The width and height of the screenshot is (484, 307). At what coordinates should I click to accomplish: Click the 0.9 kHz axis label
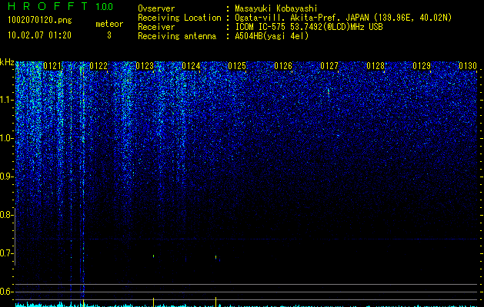click(6, 177)
